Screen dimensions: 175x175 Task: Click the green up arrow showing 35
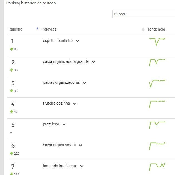[x=11, y=70]
